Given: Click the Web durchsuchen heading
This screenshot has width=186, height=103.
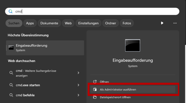Looking at the screenshot, I should pos(22,61).
